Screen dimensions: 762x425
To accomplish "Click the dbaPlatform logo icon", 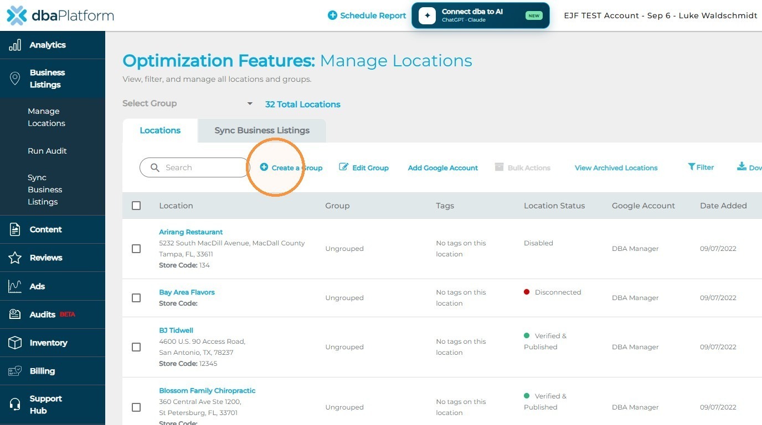I will (x=17, y=15).
